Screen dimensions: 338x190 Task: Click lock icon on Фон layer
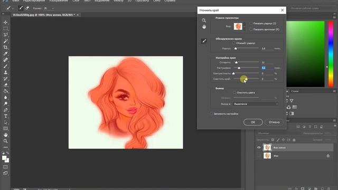(x=328, y=156)
